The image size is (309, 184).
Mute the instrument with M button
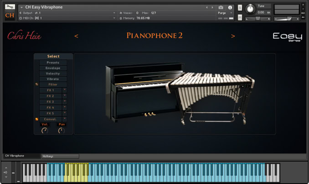(240, 17)
